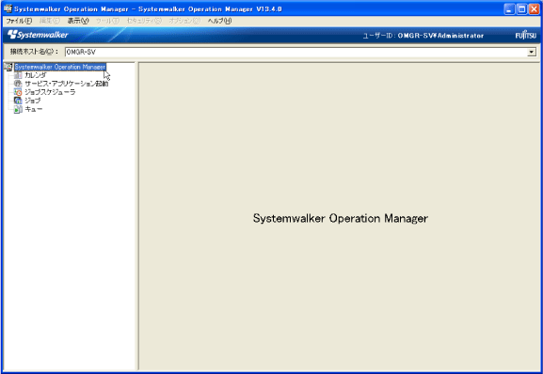This screenshot has width=543, height=374.
Task: Click the Fujitsu logo in banner
Action: (x=526, y=35)
